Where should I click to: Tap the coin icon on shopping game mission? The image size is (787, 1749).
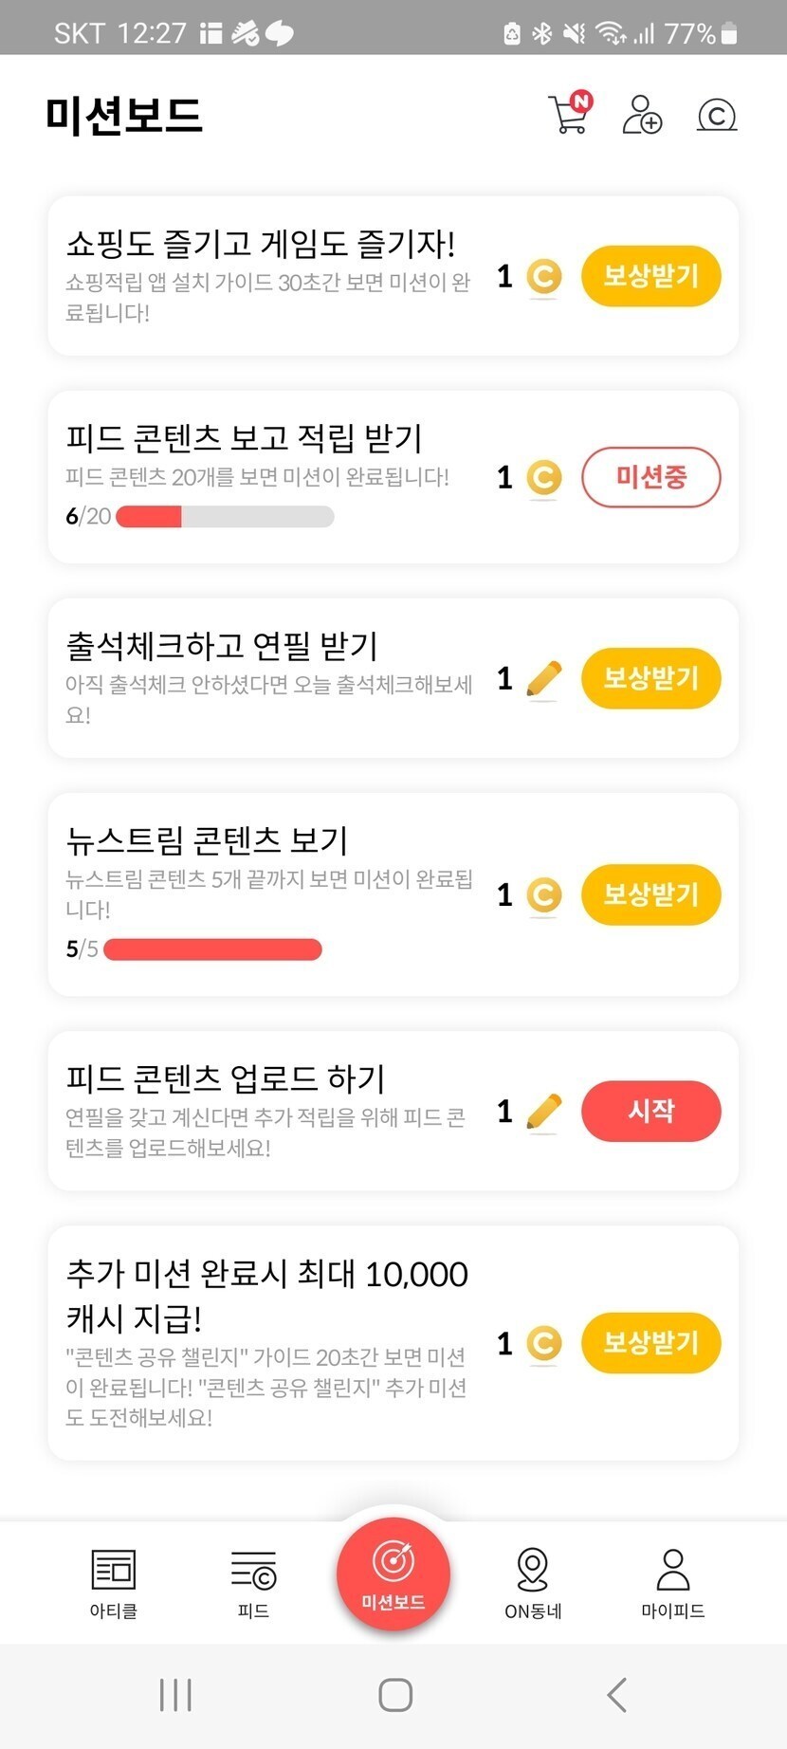point(543,277)
